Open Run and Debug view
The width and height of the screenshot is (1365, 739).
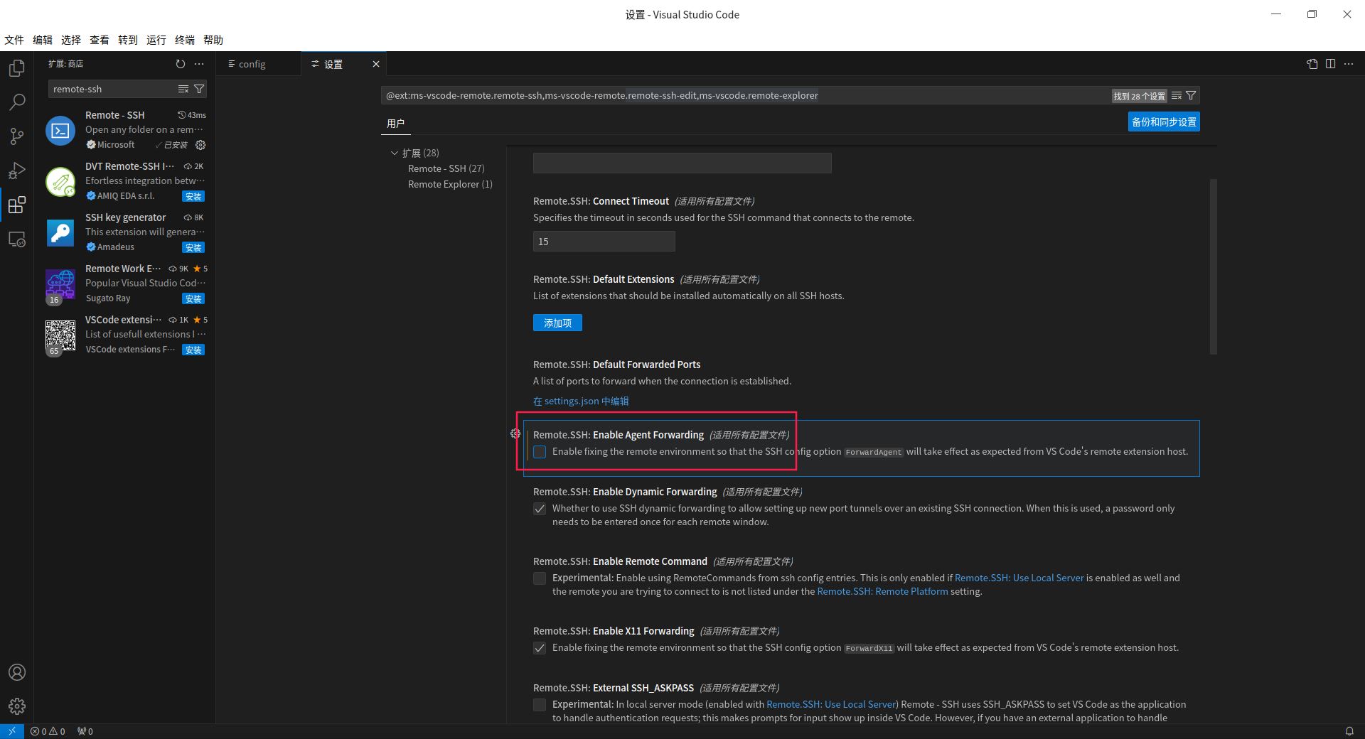pos(17,171)
